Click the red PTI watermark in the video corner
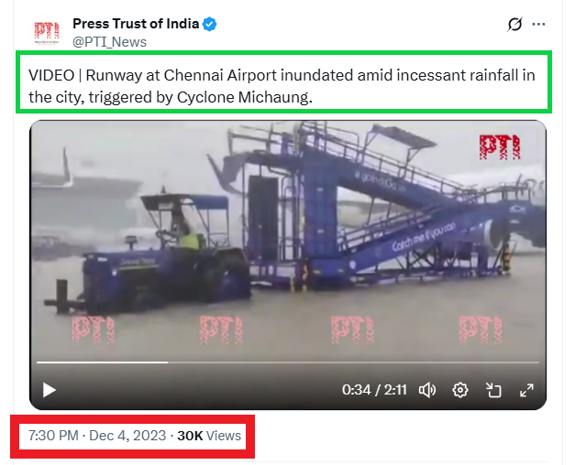Viewport: 575px width, 465px height. tap(500, 147)
